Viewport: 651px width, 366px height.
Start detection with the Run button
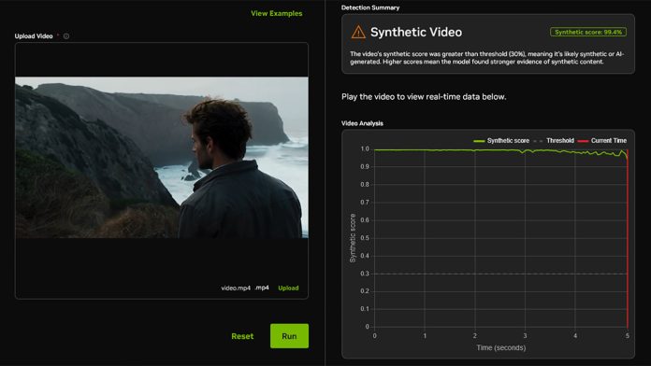[x=289, y=336]
